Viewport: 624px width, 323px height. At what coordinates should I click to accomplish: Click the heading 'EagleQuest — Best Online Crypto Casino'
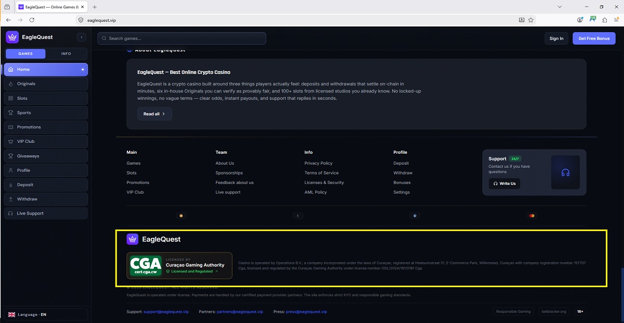184,72
